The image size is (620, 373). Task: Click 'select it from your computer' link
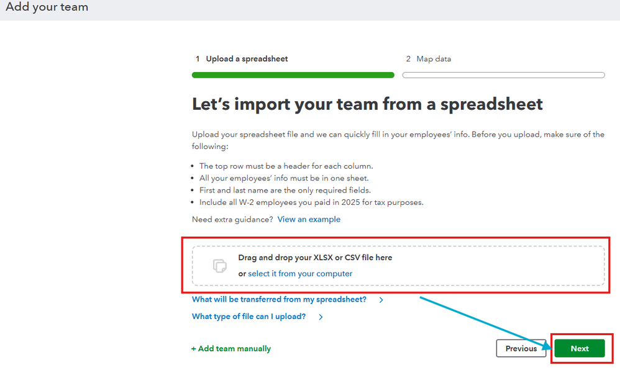[300, 274]
